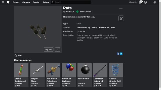Click the 650 price of Pulse Laser

[51, 85]
